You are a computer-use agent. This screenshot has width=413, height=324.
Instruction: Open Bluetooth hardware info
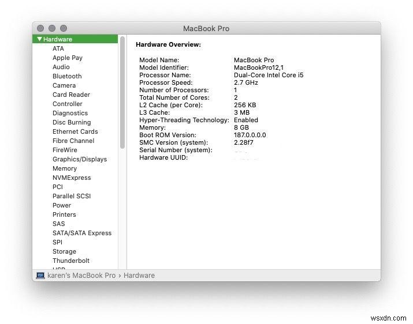67,76
